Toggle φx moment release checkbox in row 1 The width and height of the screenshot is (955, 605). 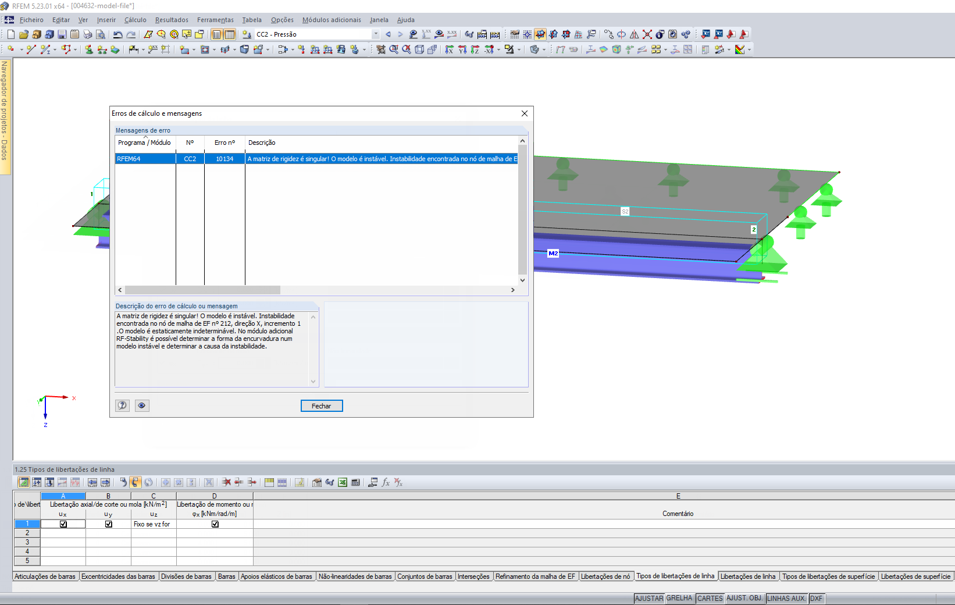tap(215, 524)
